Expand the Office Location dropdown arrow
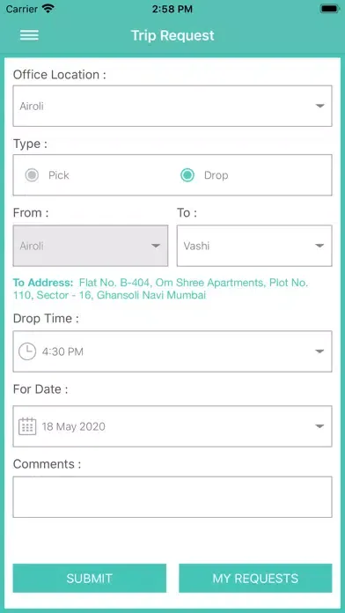 [320, 106]
